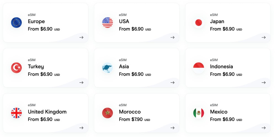Click the Morocco flag icon
Viewport: 276px width, 137px height.
point(108,113)
